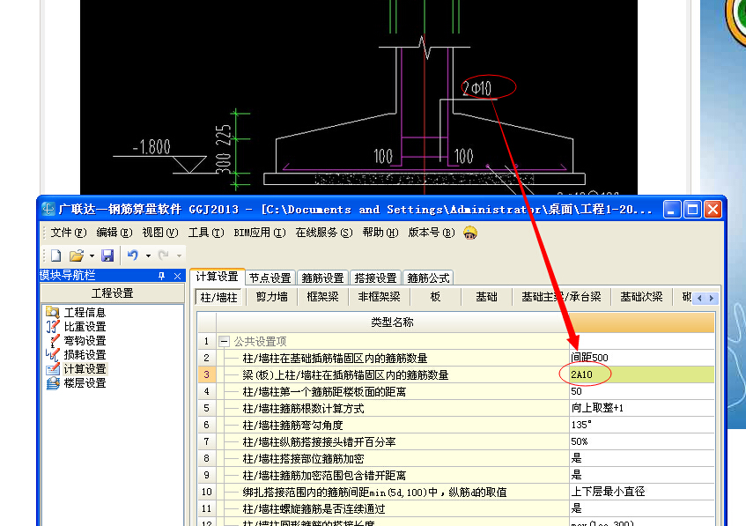Click the New file toolbar icon
746x526 pixels.
tap(56, 256)
